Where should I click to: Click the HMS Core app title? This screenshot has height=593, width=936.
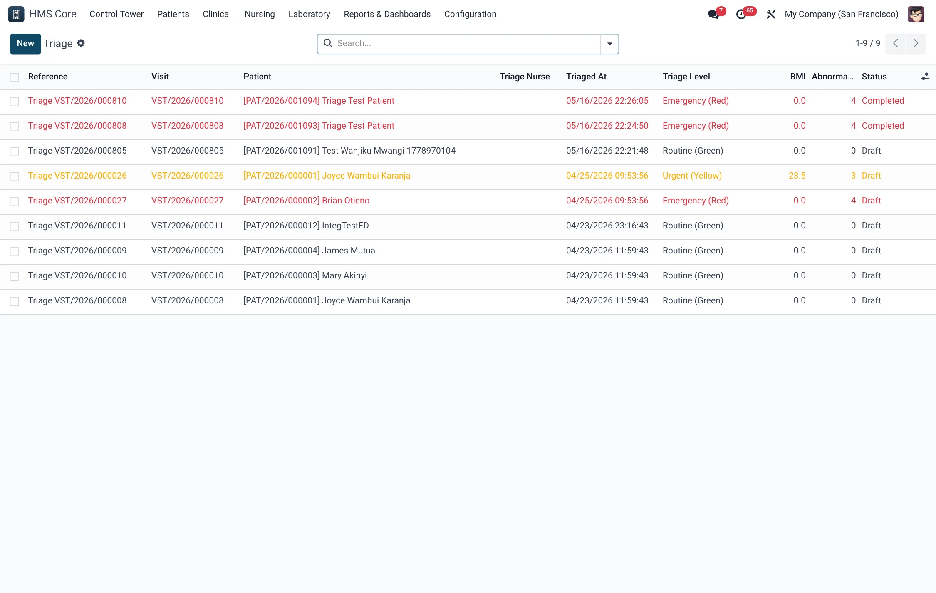(53, 14)
